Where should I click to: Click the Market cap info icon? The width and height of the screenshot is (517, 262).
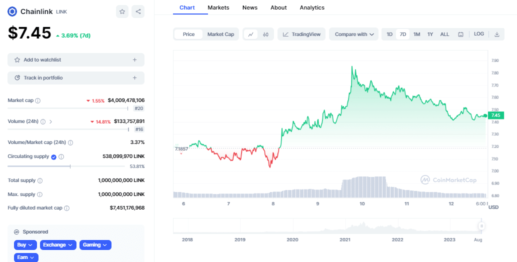pos(37,100)
